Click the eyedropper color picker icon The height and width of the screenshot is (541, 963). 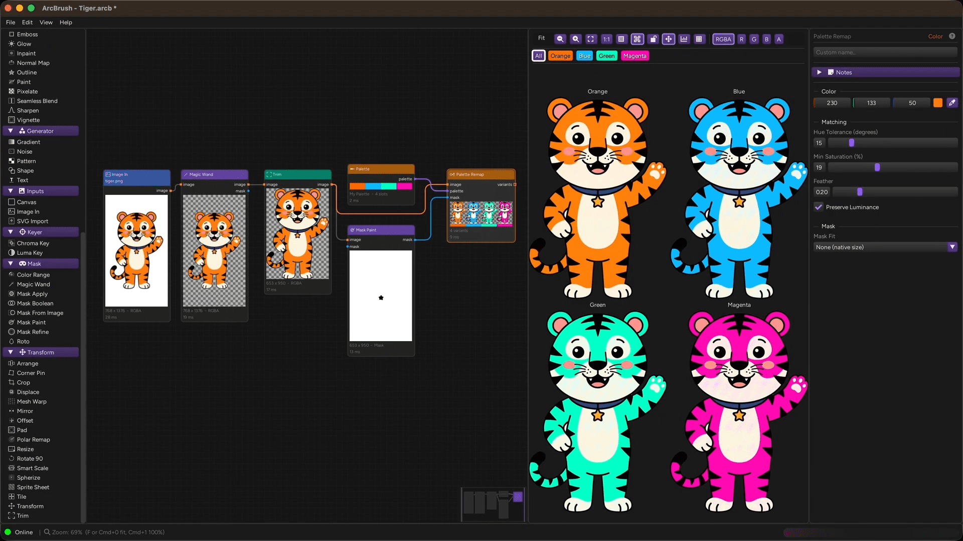pyautogui.click(x=952, y=103)
